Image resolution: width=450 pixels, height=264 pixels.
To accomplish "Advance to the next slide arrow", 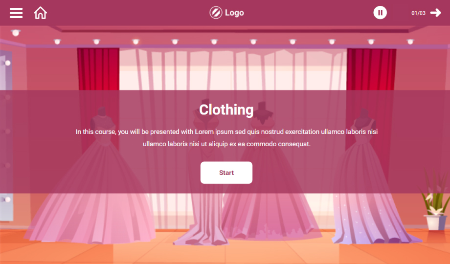I will (x=435, y=13).
